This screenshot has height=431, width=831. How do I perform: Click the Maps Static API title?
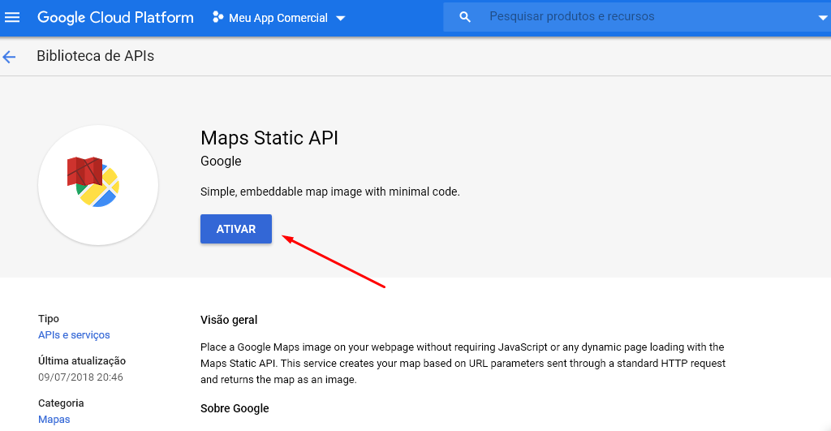269,138
